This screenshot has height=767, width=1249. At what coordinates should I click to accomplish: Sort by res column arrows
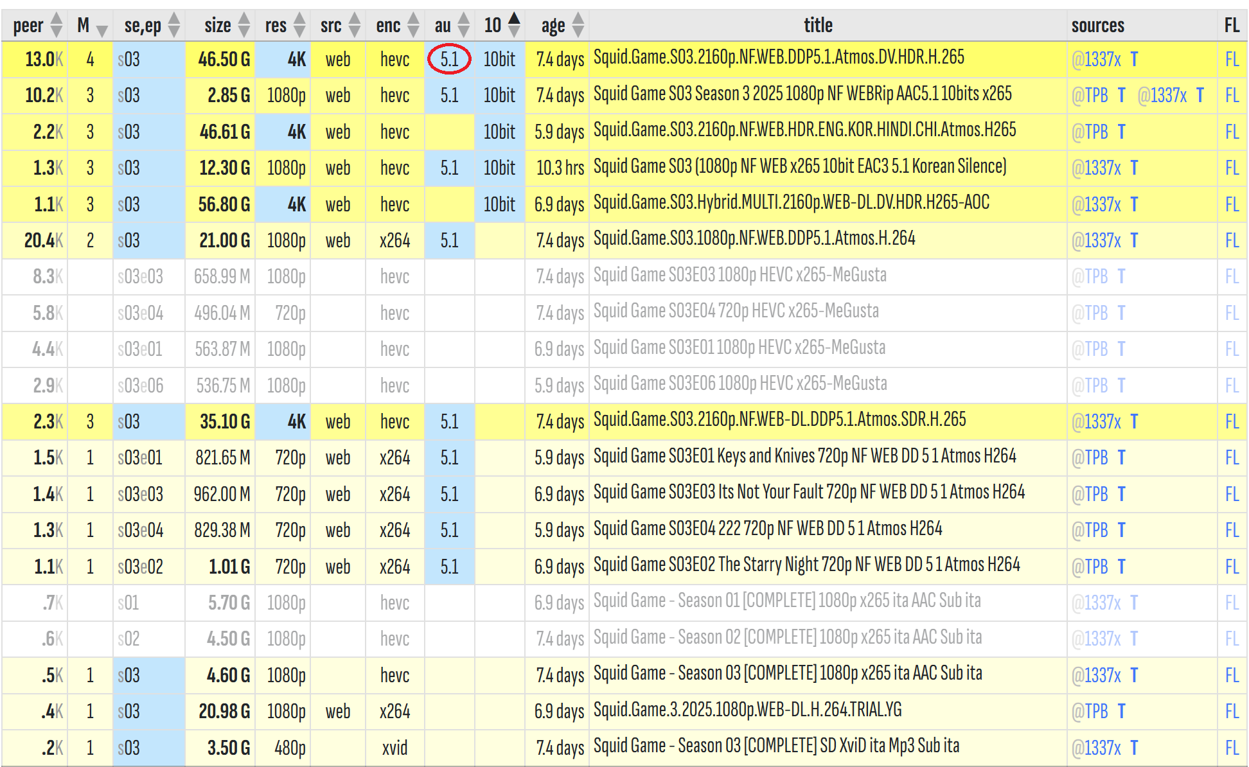(x=299, y=26)
